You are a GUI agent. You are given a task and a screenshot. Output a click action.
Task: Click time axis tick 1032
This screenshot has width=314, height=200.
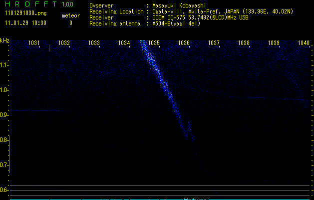tap(64, 42)
